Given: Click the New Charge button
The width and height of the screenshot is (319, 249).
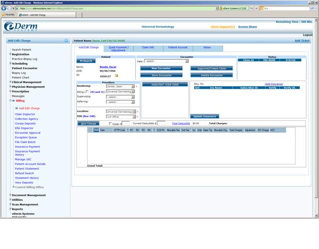Looking at the screenshot, I should coord(88,123).
